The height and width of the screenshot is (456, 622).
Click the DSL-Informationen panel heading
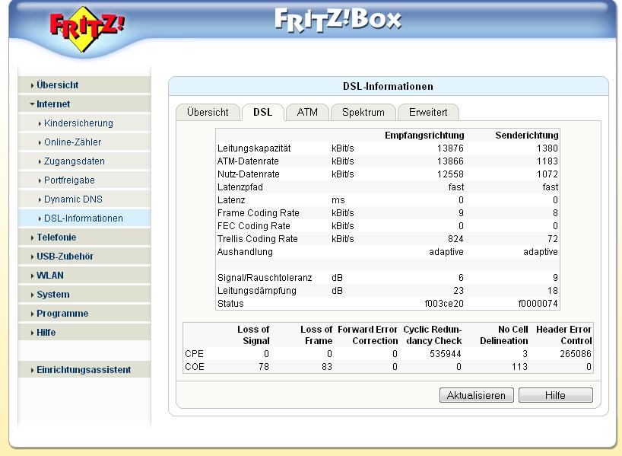[388, 87]
